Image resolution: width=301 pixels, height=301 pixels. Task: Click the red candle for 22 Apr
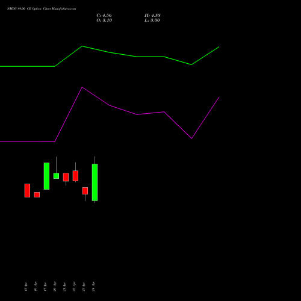tap(75, 176)
